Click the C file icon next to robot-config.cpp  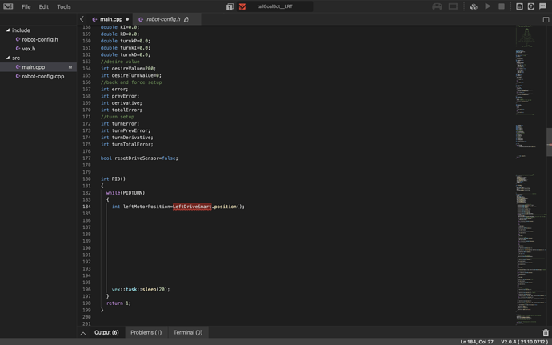coord(18,76)
